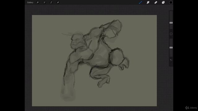Viewport: 198px width, 111px height.
Task: Tap the square Modify button in sidebar
Action: (171, 34)
